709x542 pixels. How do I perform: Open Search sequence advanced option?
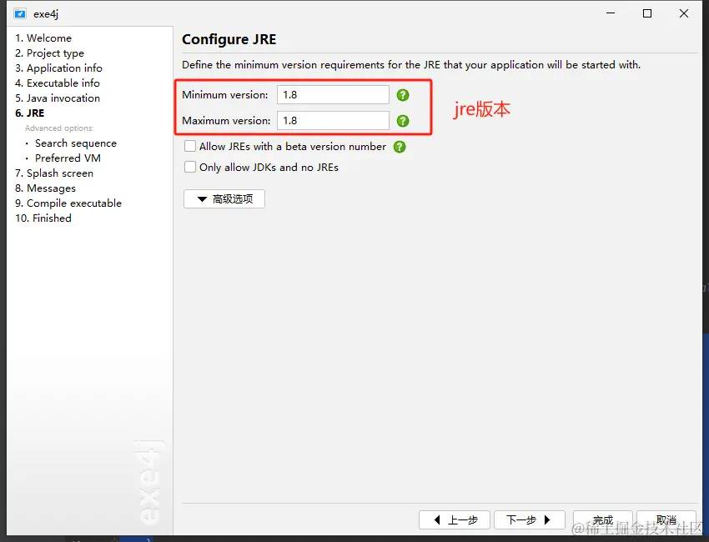pyautogui.click(x=76, y=143)
